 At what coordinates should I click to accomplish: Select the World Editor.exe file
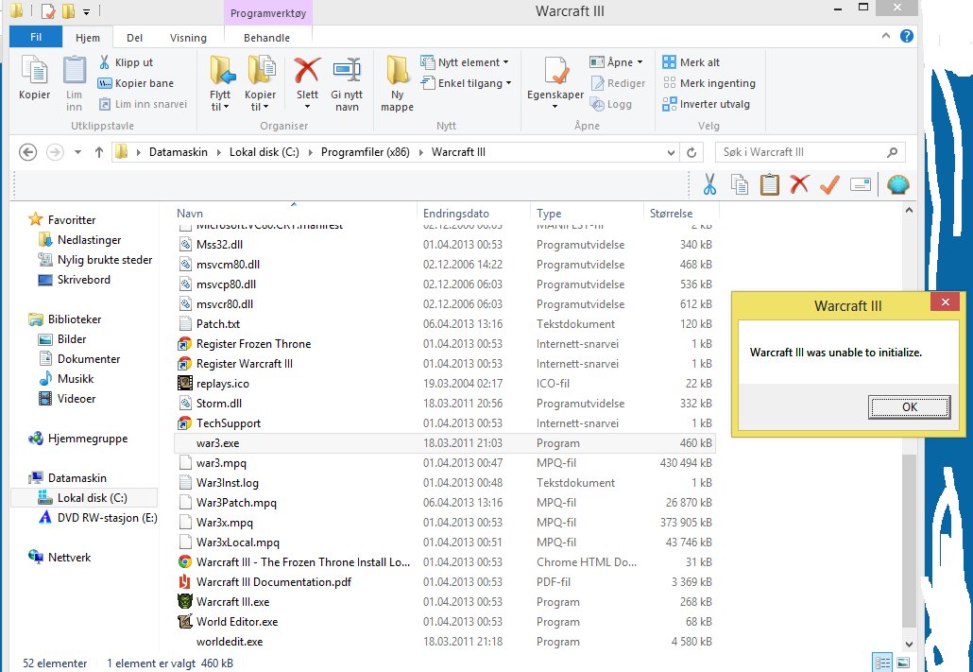tap(237, 622)
